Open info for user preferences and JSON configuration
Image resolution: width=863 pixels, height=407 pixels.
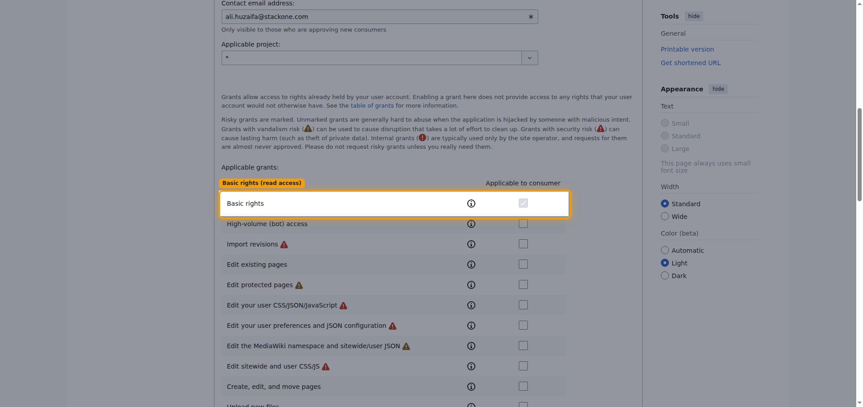click(471, 326)
